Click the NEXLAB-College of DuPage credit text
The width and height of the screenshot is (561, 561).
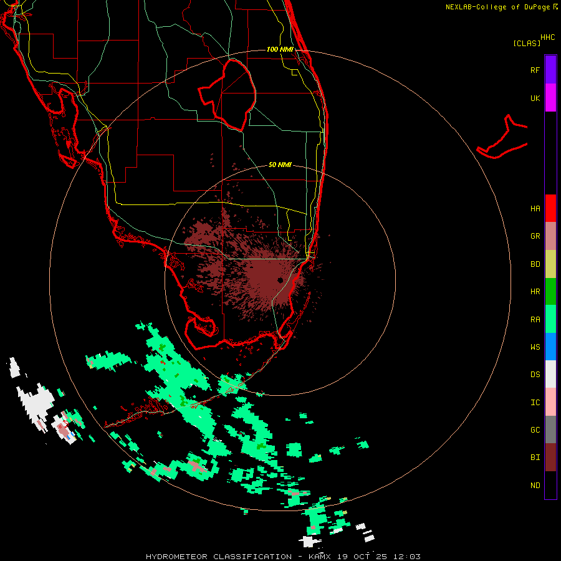[x=497, y=7]
